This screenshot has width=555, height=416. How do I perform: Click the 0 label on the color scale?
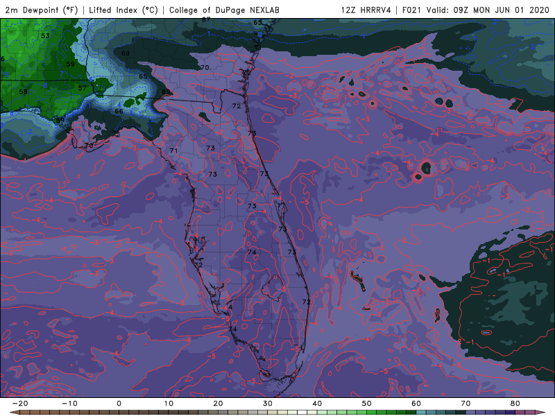[x=119, y=404]
